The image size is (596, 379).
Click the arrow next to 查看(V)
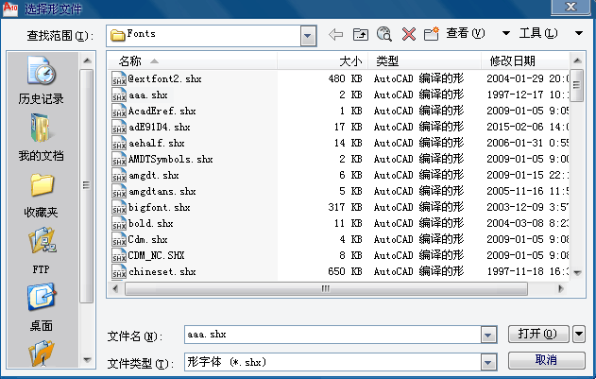pos(506,33)
